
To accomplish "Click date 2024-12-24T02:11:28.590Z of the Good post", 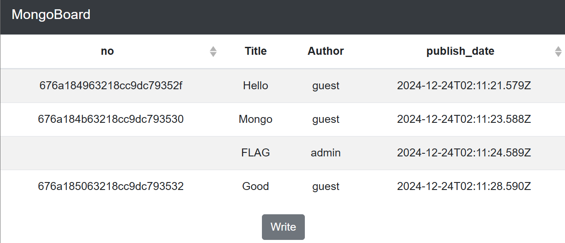I will pyautogui.click(x=464, y=186).
